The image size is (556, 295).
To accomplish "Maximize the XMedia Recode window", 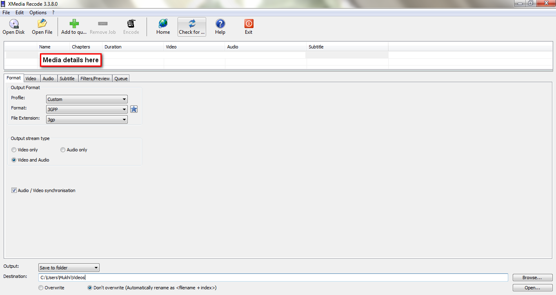I will (x=530, y=3).
